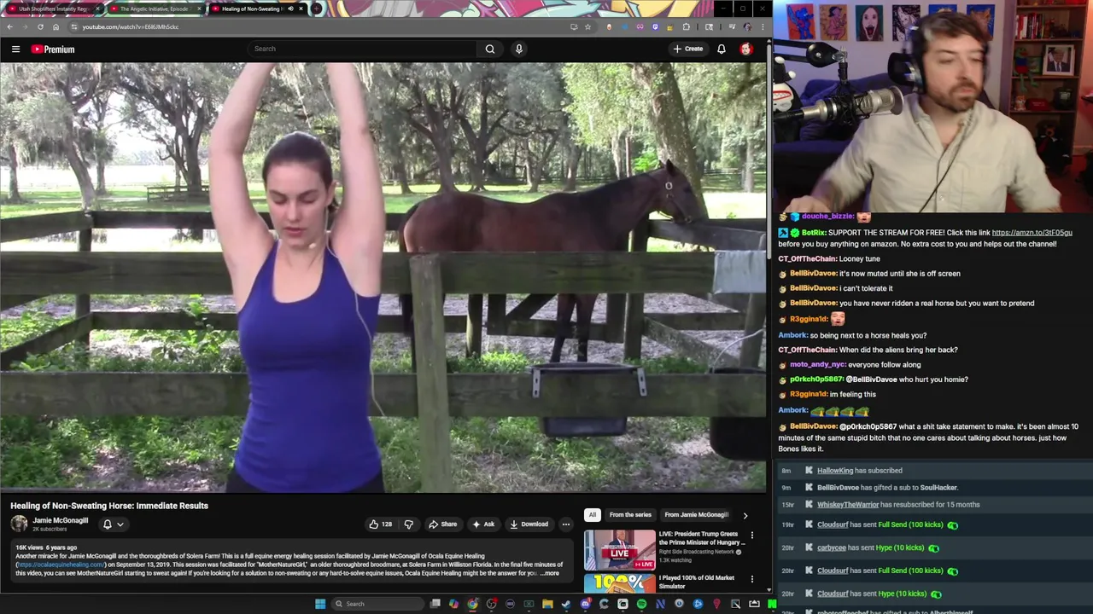The height and width of the screenshot is (614, 1093).
Task: Open the ocalaequinehealing.com link in the description
Action: (61, 565)
